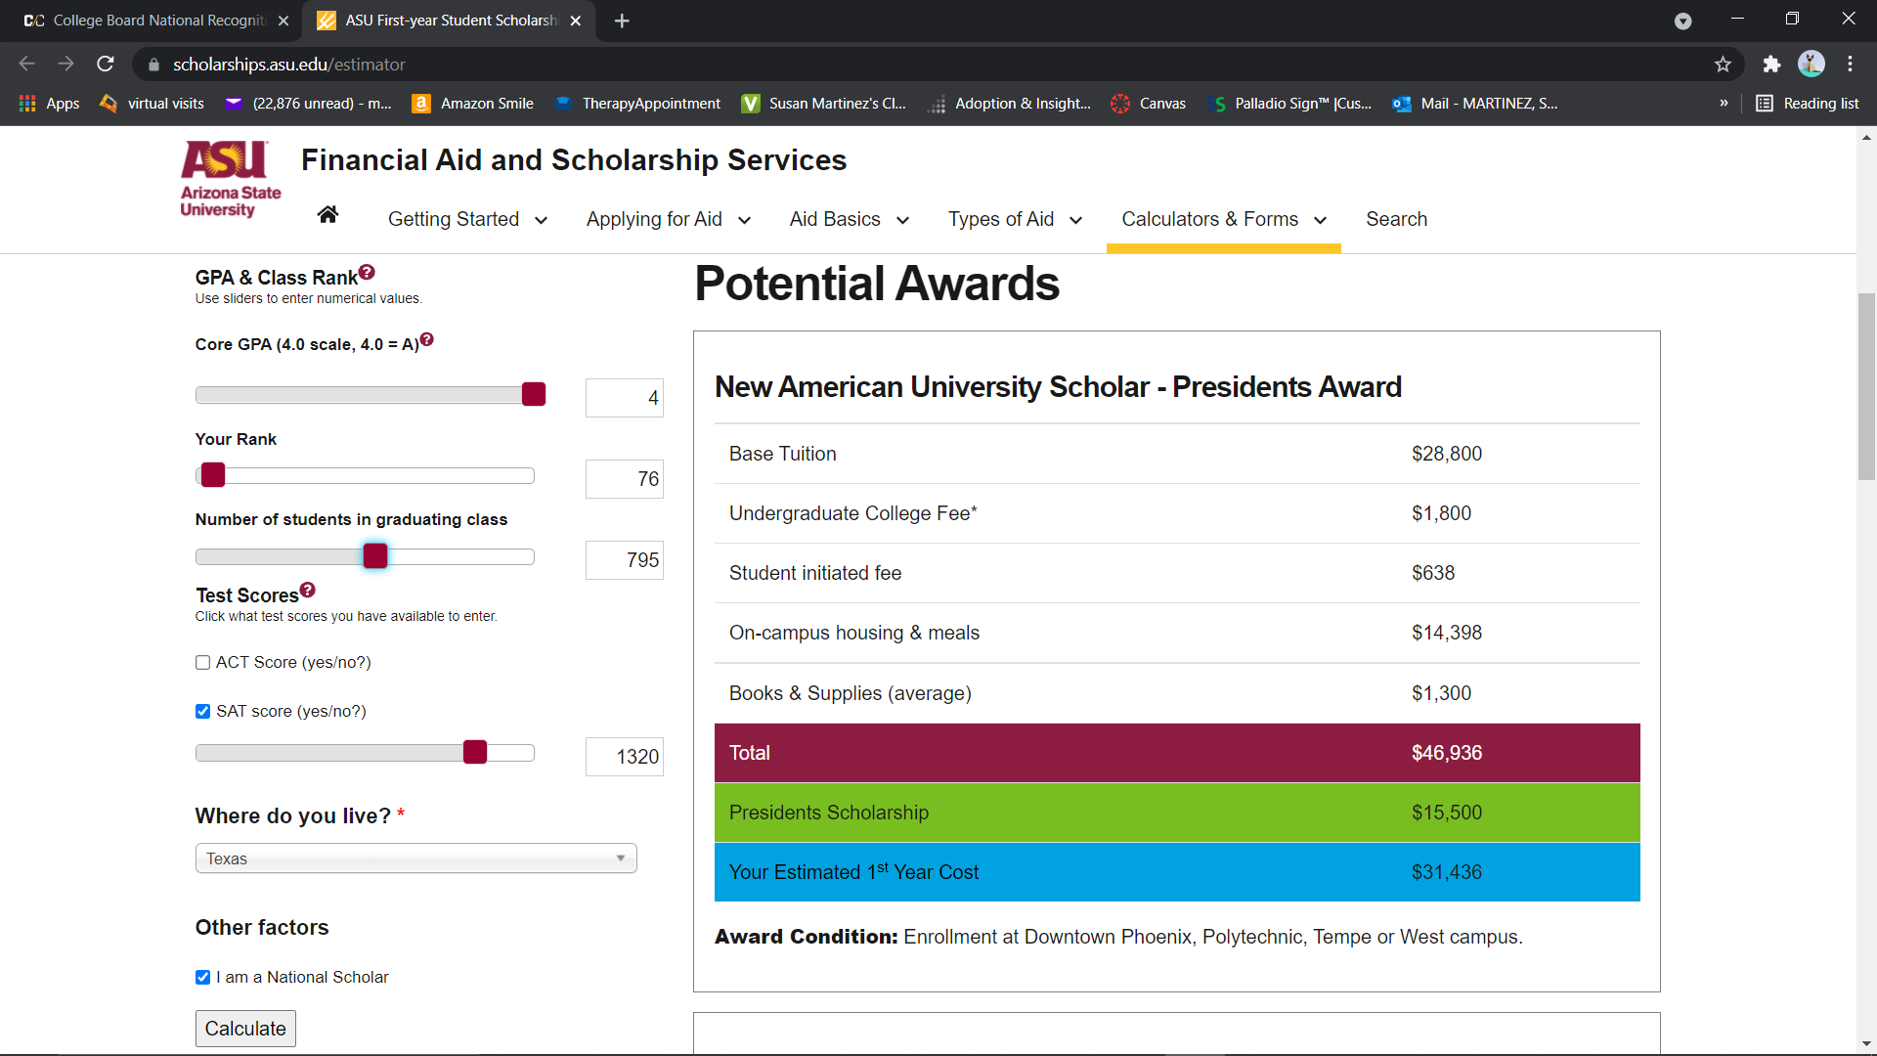
Task: Click the Search navigation link
Action: 1396,220
